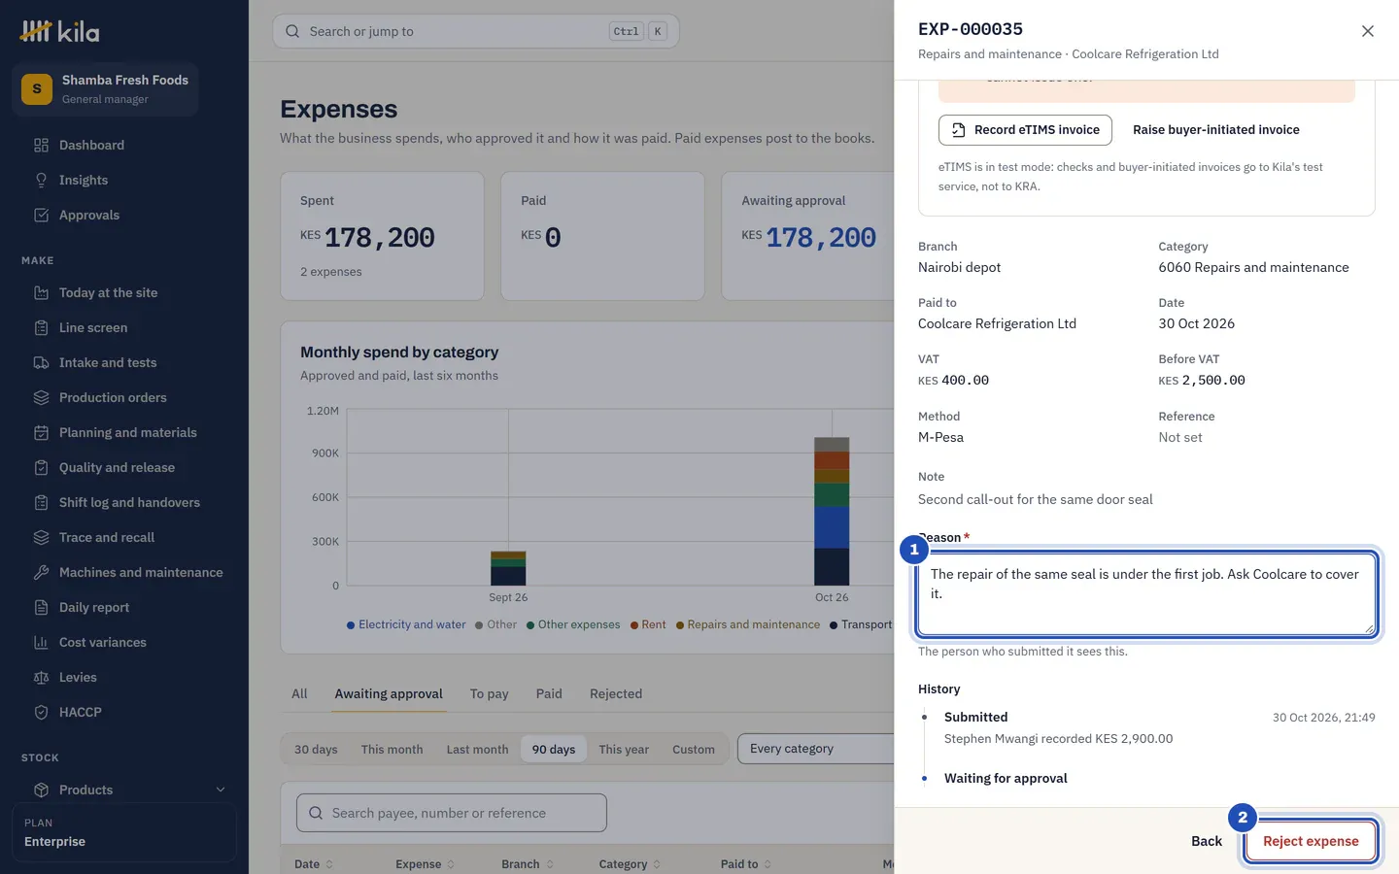The image size is (1399, 874).
Task: Sort the table by Date column
Action: pos(314,864)
